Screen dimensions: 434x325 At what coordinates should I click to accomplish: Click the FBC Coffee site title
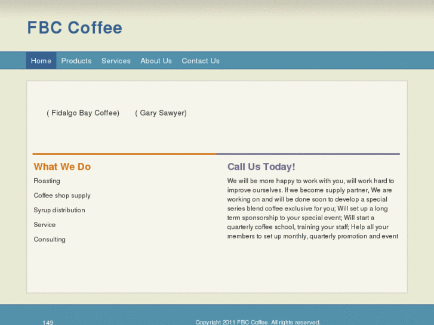[x=75, y=27]
